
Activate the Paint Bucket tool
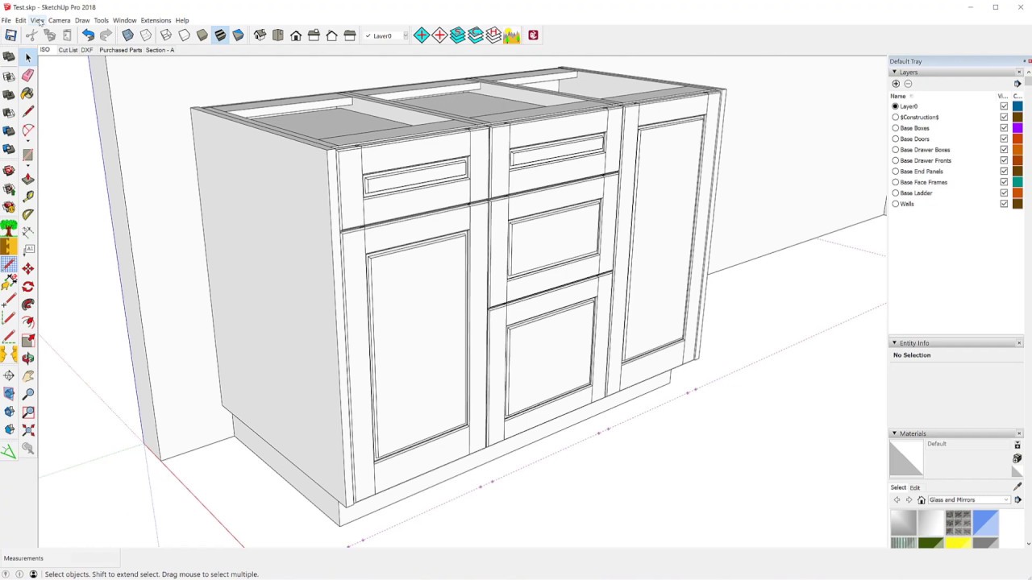[27, 93]
